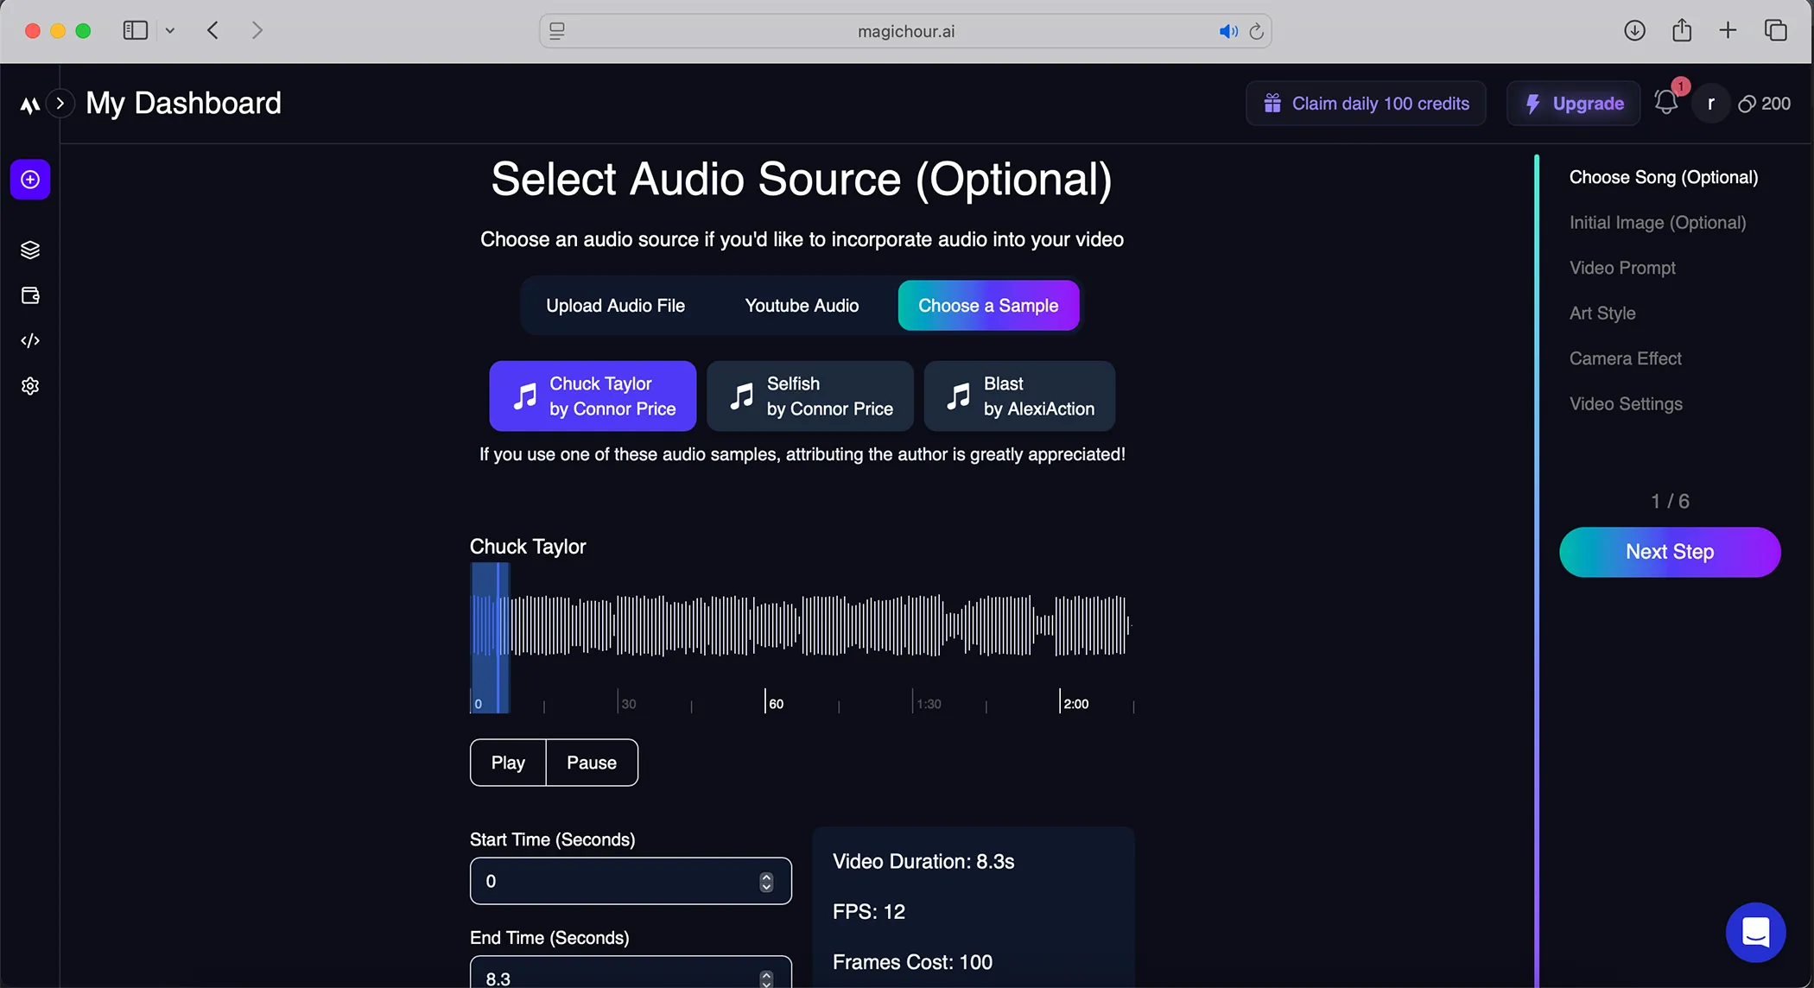Image resolution: width=1814 pixels, height=988 pixels.
Task: Open the Create new tool in sidebar
Action: 29,179
